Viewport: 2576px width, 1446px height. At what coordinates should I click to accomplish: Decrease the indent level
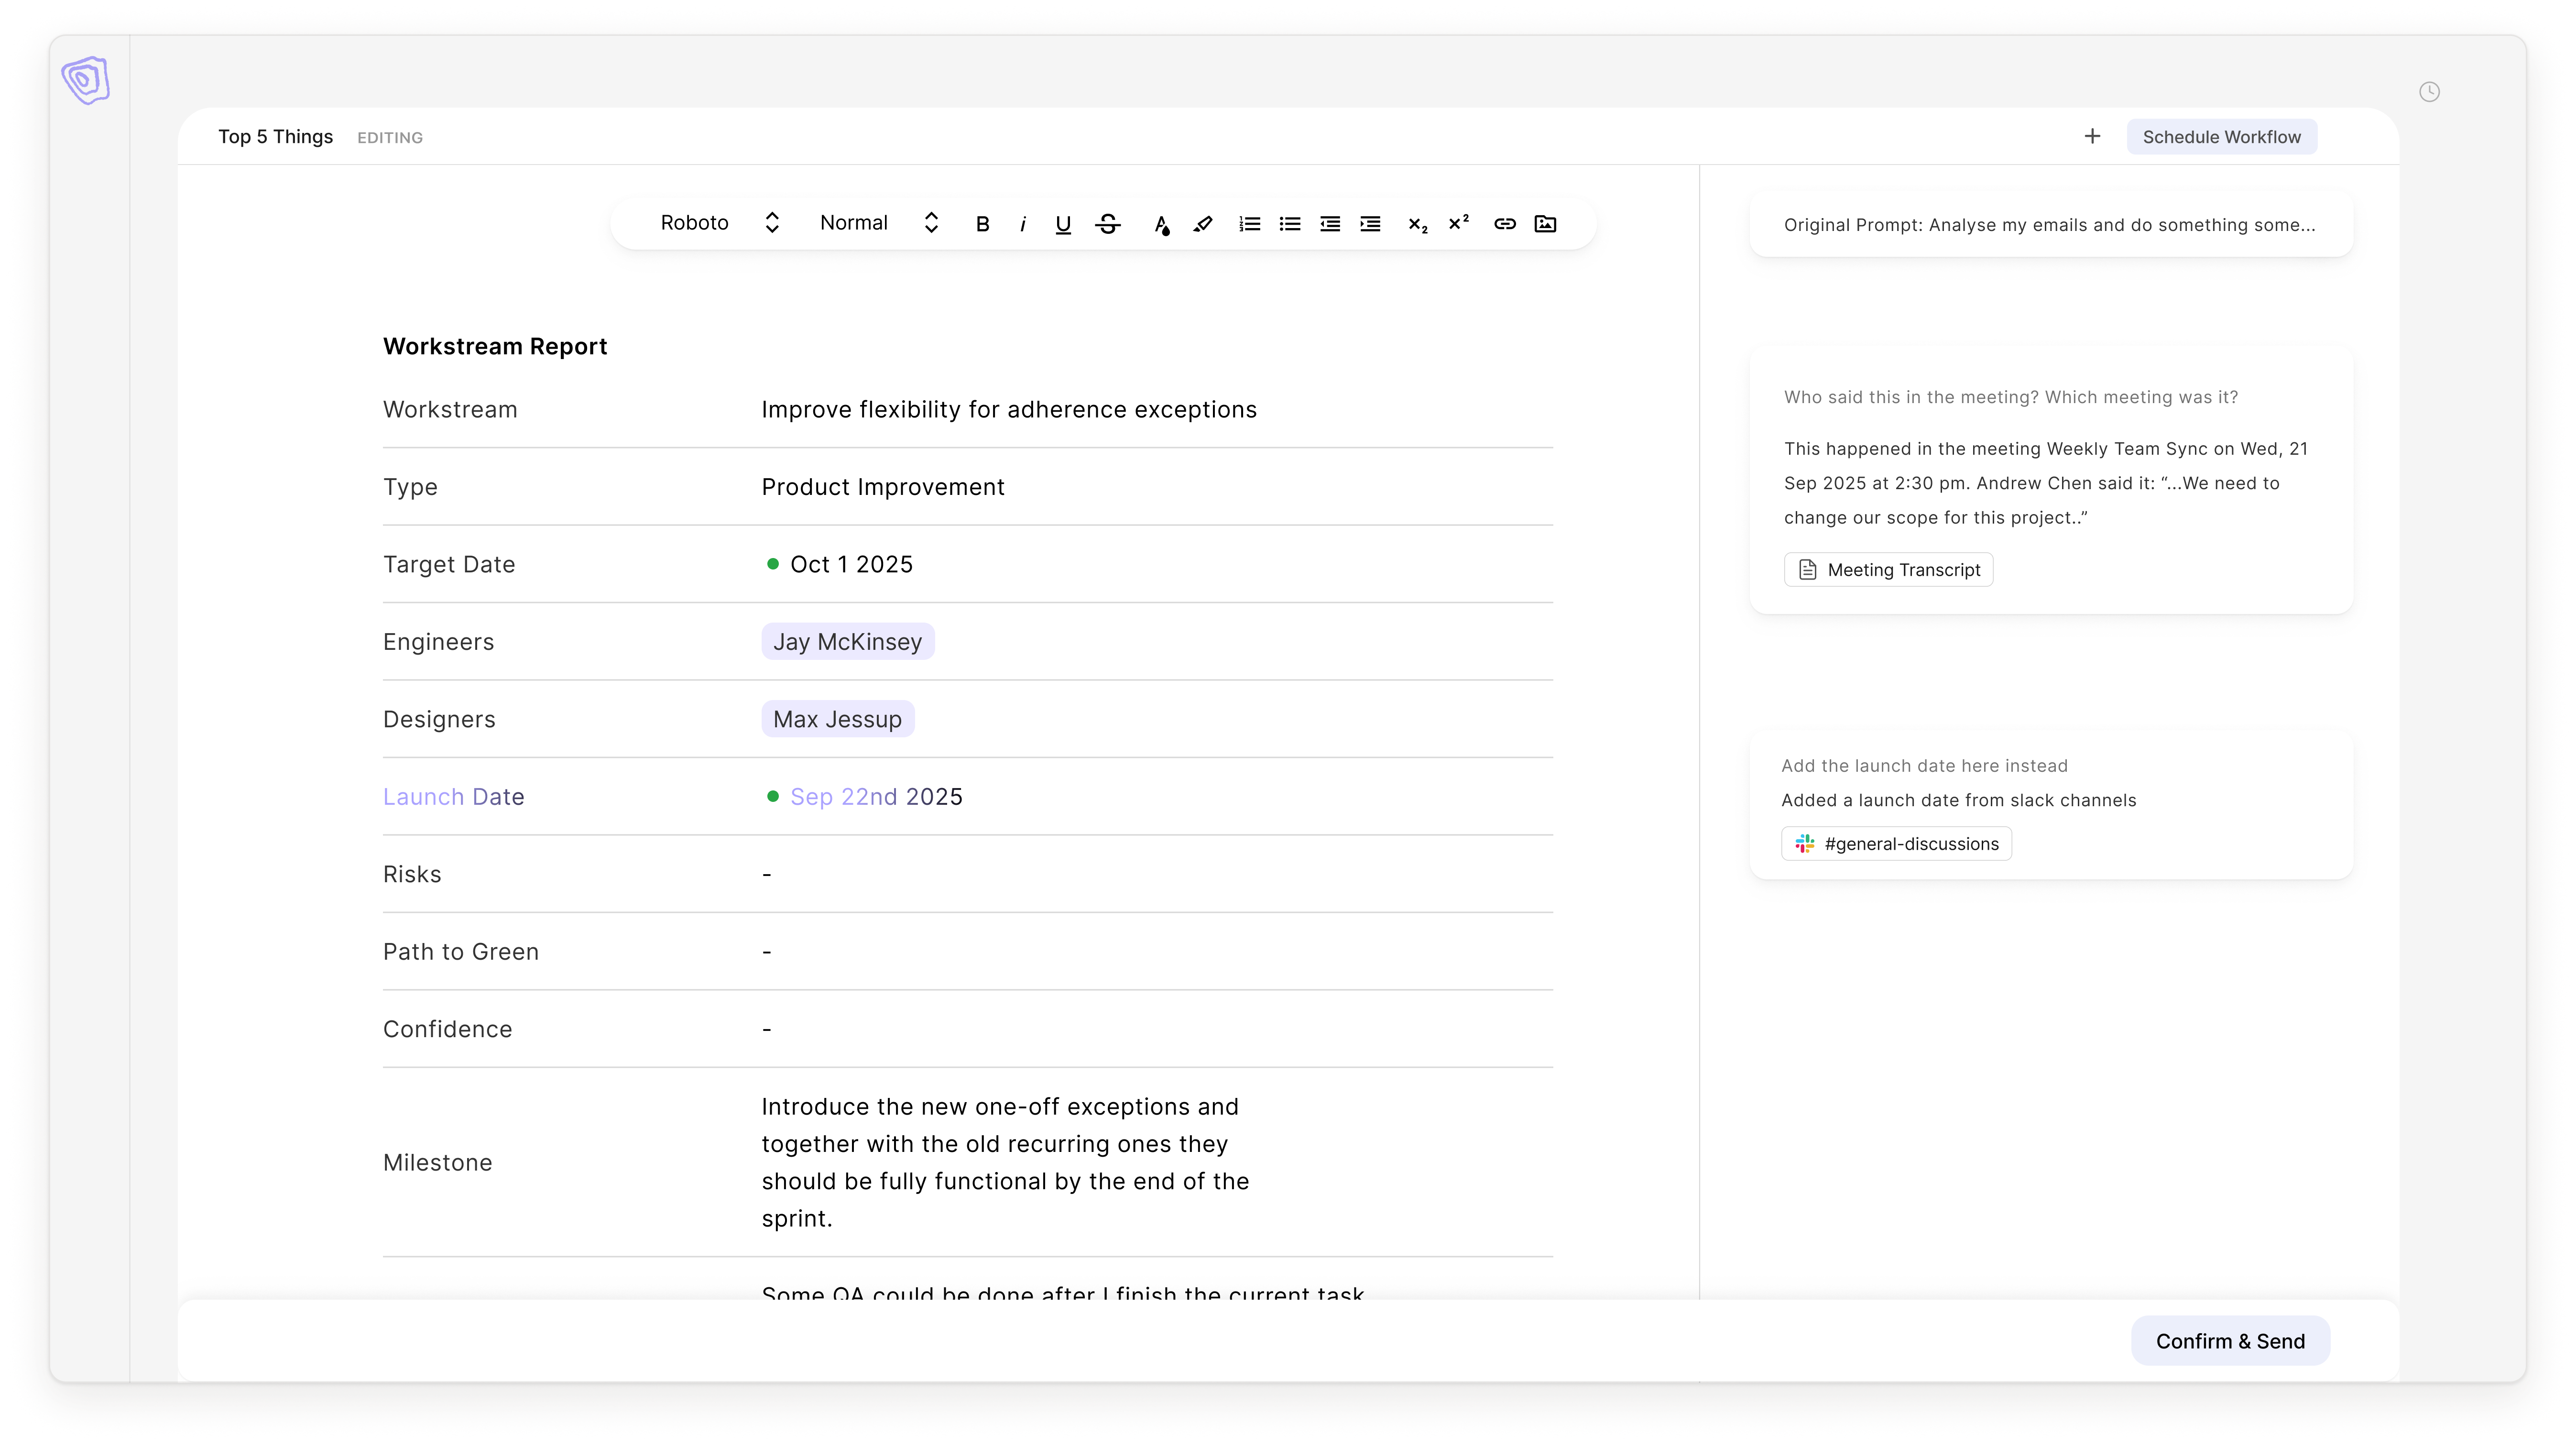pyautogui.click(x=1329, y=224)
